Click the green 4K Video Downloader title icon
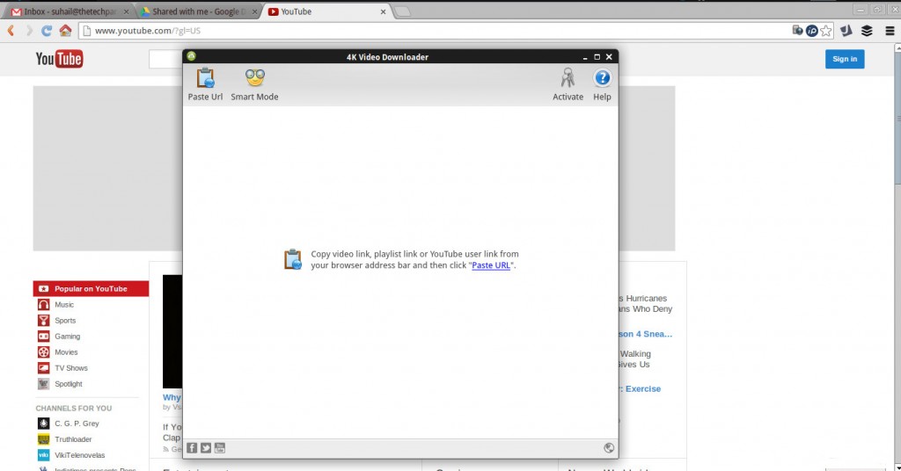 pyautogui.click(x=191, y=56)
